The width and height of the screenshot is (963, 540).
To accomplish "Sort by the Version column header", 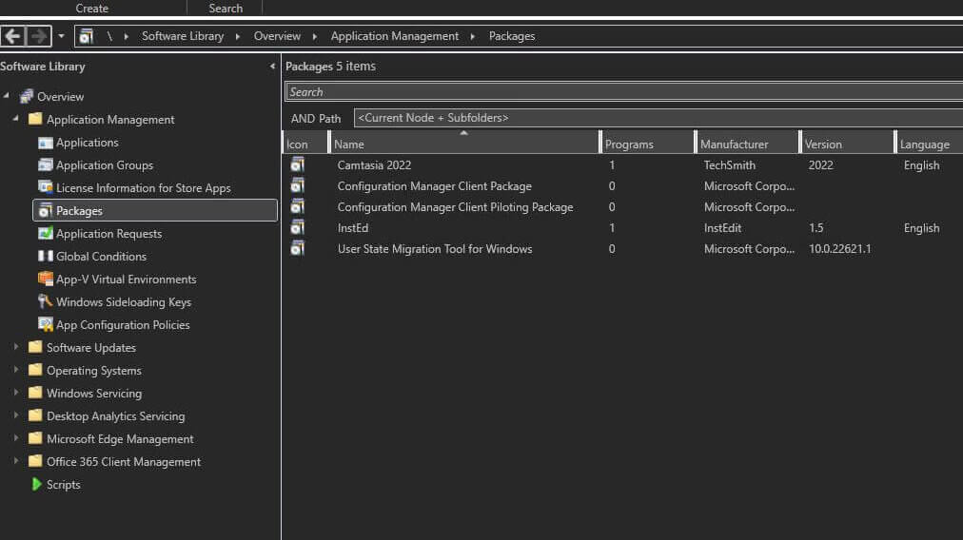I will [x=848, y=145].
